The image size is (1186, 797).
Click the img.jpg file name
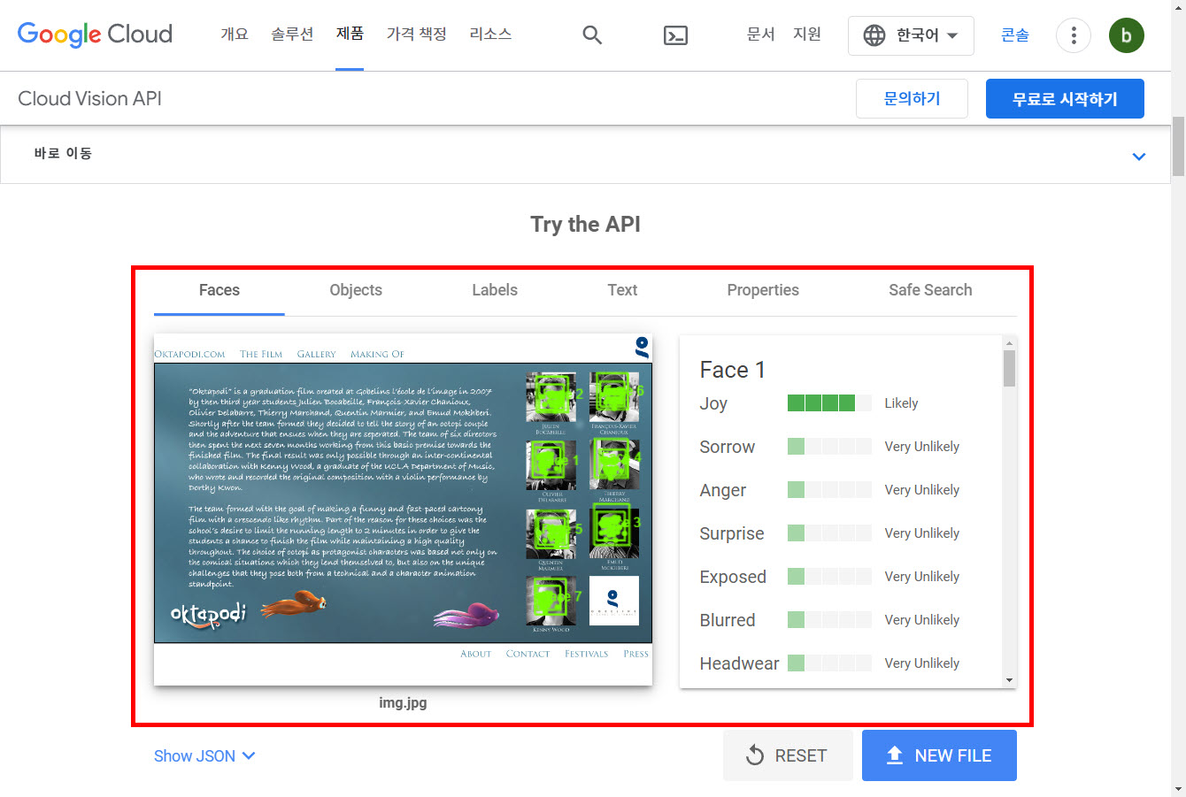(x=403, y=702)
